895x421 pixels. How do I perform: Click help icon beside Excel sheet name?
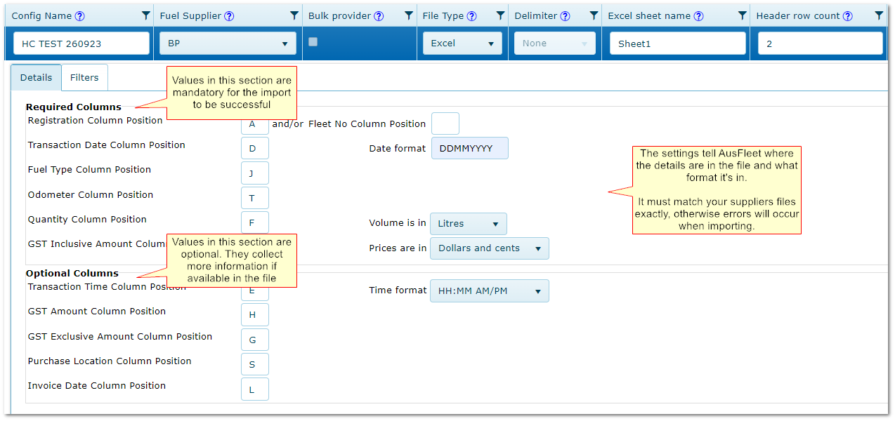point(698,16)
